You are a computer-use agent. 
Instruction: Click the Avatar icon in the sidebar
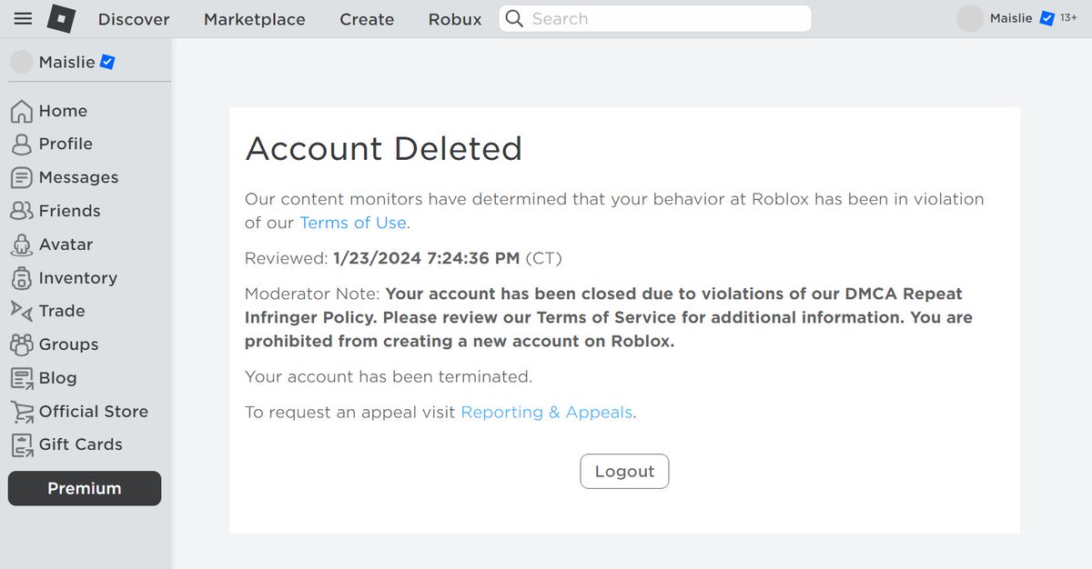22,245
